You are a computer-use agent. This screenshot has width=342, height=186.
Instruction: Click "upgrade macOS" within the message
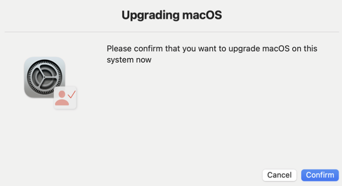click(x=259, y=49)
